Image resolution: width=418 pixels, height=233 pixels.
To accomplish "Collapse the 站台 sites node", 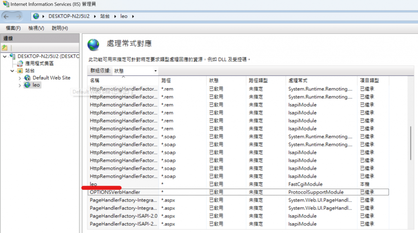I will [x=12, y=71].
